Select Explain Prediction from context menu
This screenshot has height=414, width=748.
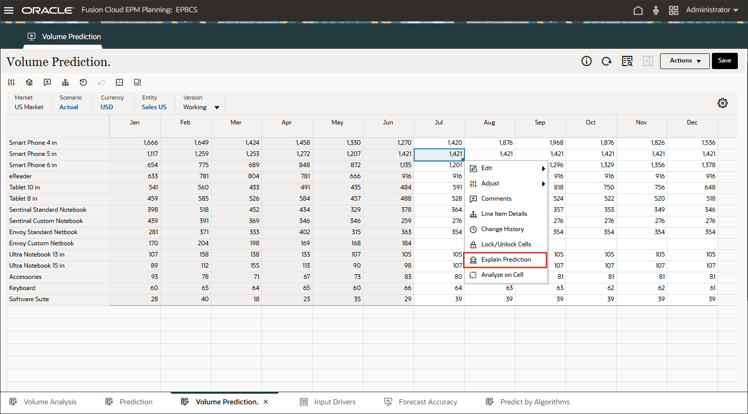506,260
